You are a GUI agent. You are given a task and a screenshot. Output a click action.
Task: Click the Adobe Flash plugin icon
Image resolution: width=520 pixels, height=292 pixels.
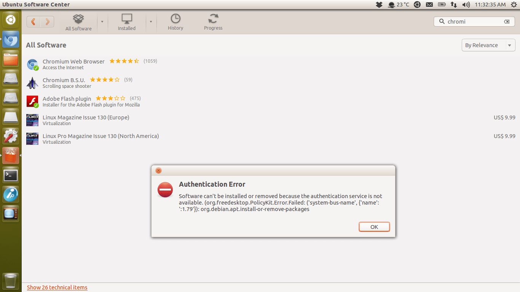32,102
